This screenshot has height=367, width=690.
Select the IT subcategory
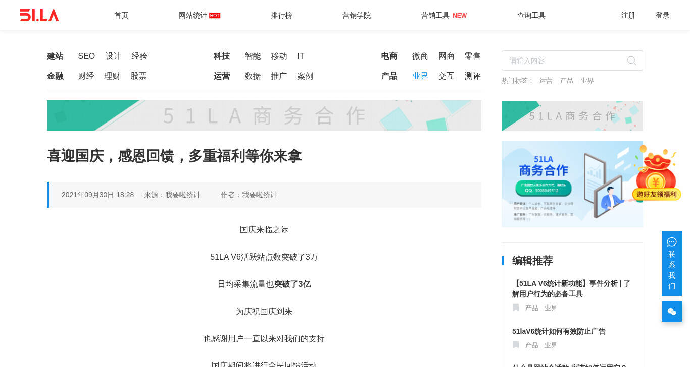click(301, 56)
